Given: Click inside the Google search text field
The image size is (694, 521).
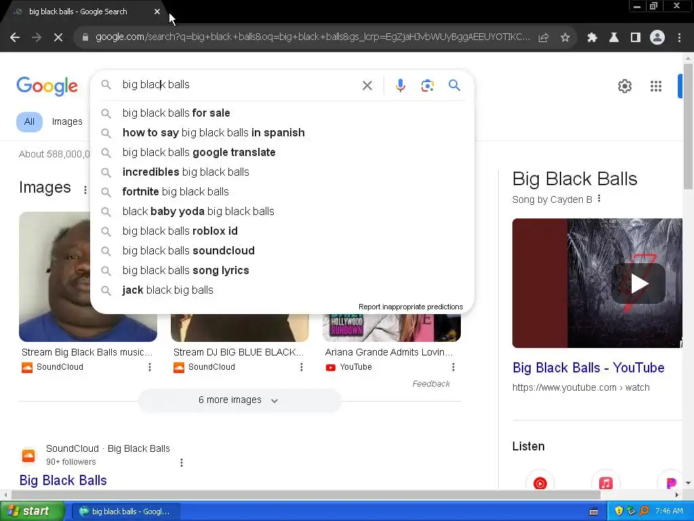Looking at the screenshot, I should coord(239,85).
